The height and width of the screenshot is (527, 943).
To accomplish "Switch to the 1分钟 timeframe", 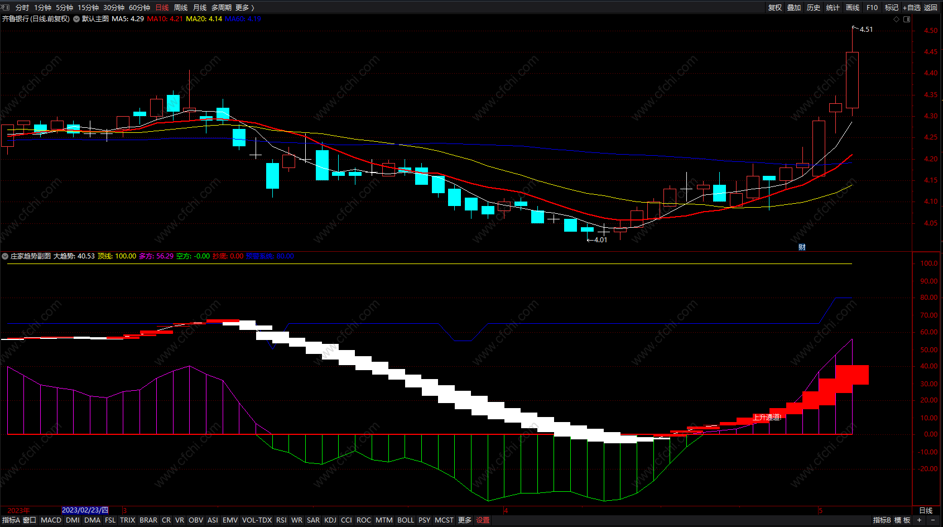I will click(42, 7).
